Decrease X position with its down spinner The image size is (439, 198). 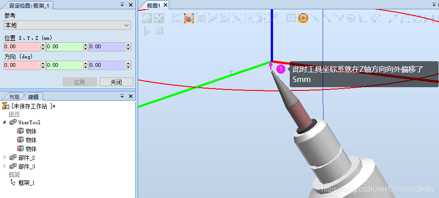43,49
